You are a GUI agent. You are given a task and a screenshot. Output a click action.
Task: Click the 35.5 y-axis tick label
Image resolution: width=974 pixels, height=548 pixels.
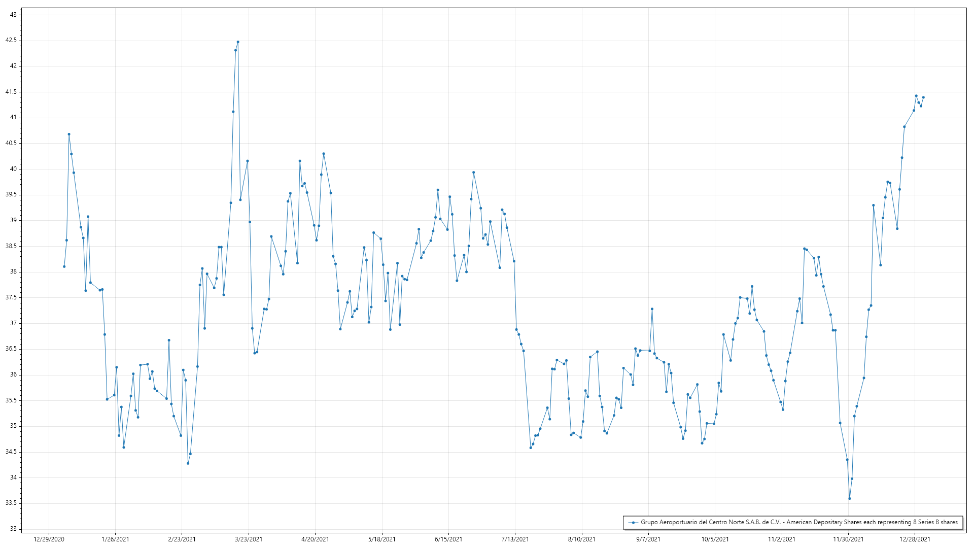(x=11, y=400)
